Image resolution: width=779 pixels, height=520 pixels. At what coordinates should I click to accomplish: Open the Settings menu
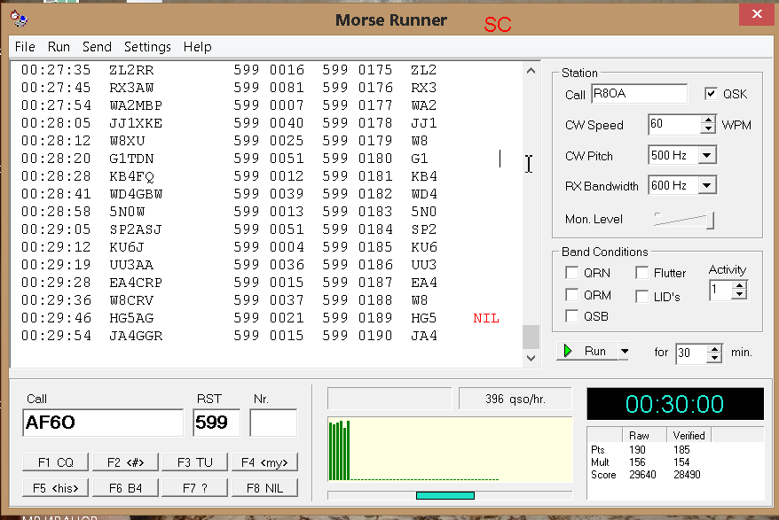(147, 46)
